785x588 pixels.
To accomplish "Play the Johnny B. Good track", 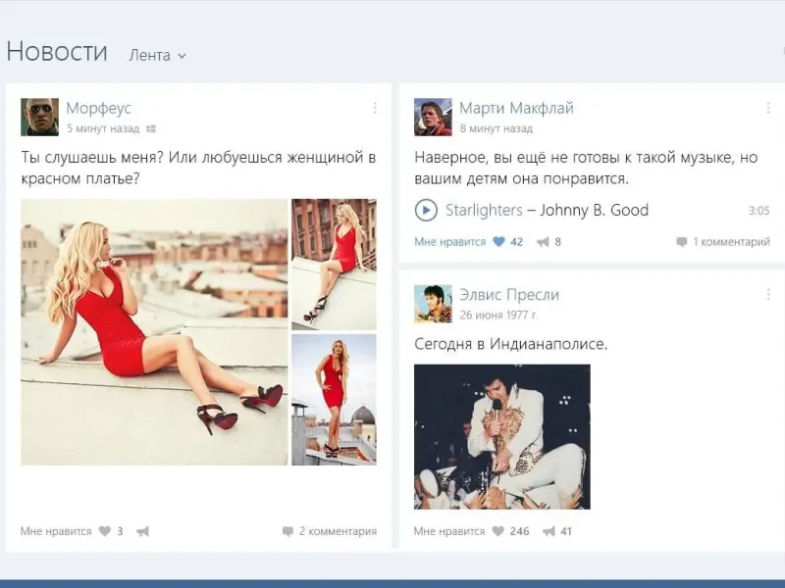I will click(426, 210).
